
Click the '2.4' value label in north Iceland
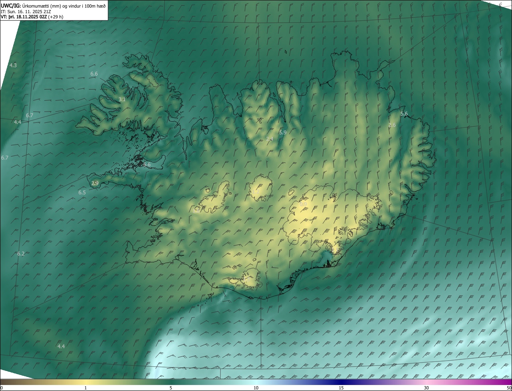[x=269, y=139]
